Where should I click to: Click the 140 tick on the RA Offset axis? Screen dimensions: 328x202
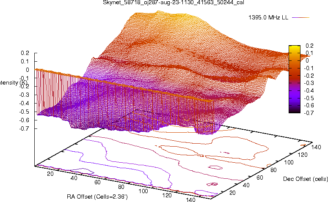tap(190, 199)
